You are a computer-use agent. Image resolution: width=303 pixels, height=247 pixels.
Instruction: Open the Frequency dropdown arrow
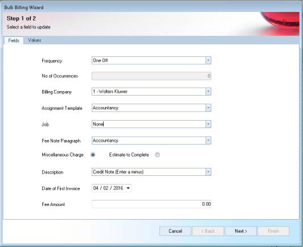click(208, 60)
